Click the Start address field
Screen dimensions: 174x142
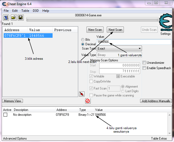120,65
